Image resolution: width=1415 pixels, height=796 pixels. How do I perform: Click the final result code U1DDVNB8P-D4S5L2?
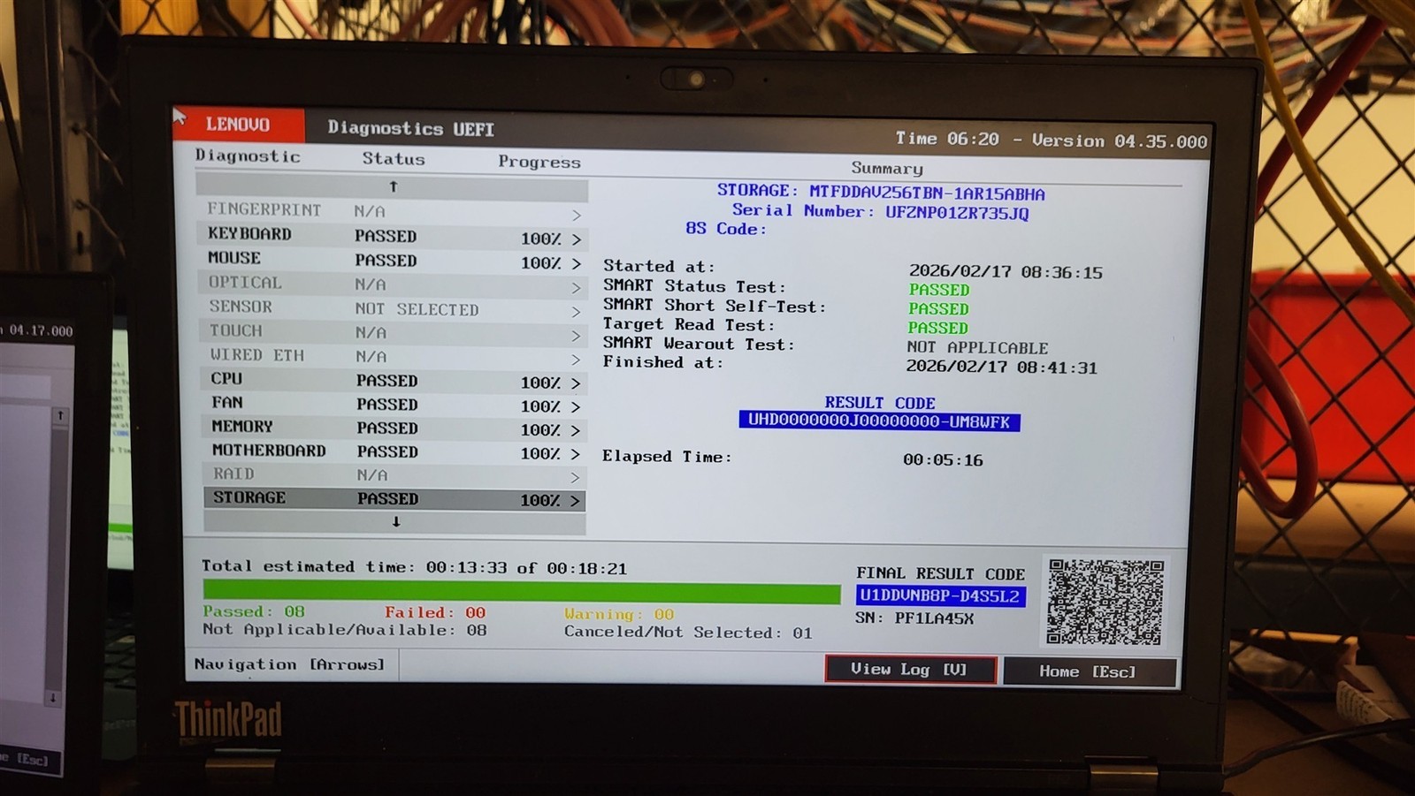[940, 596]
